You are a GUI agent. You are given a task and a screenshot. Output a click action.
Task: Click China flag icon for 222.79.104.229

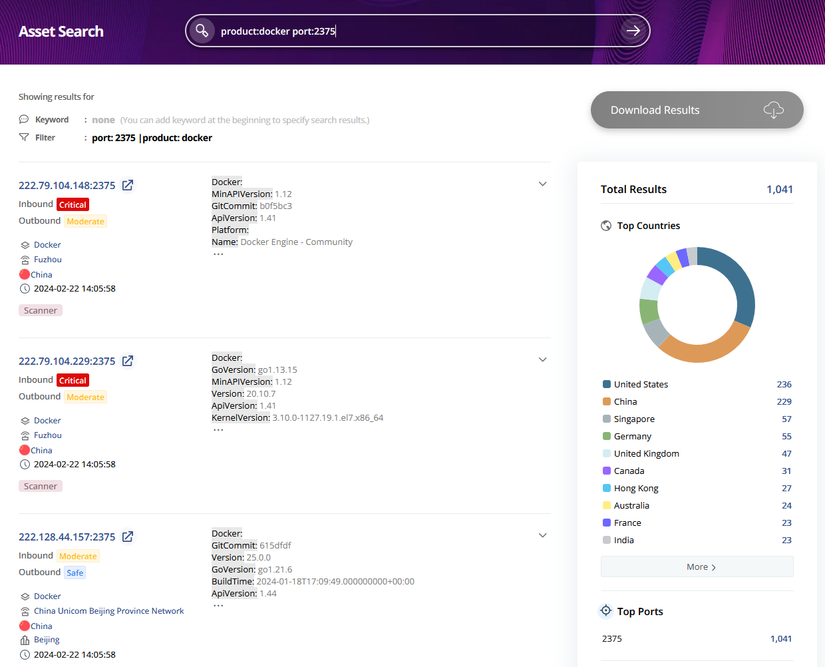pos(25,450)
